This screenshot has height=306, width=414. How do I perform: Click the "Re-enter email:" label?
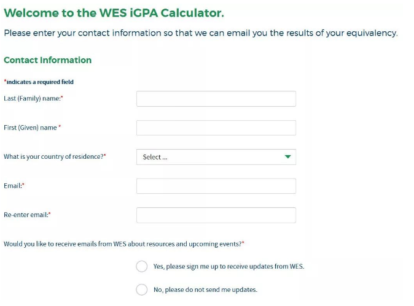click(x=26, y=215)
